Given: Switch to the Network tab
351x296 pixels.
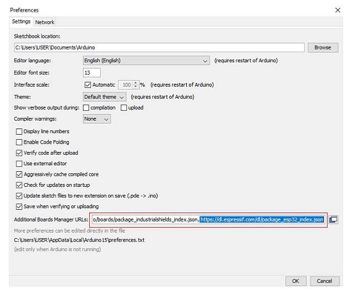Looking at the screenshot, I should pyautogui.click(x=45, y=22).
